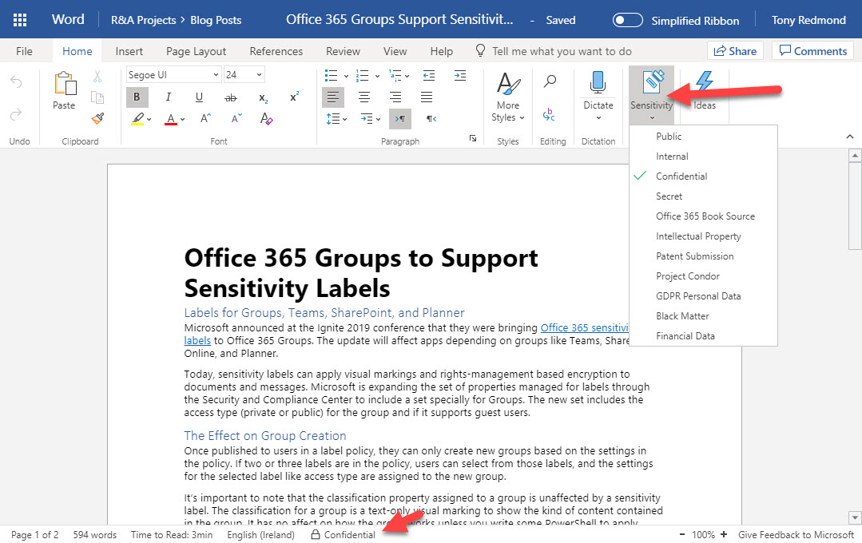Open the Sensitivity label dropdown button
This screenshot has height=543, width=862.
(651, 95)
